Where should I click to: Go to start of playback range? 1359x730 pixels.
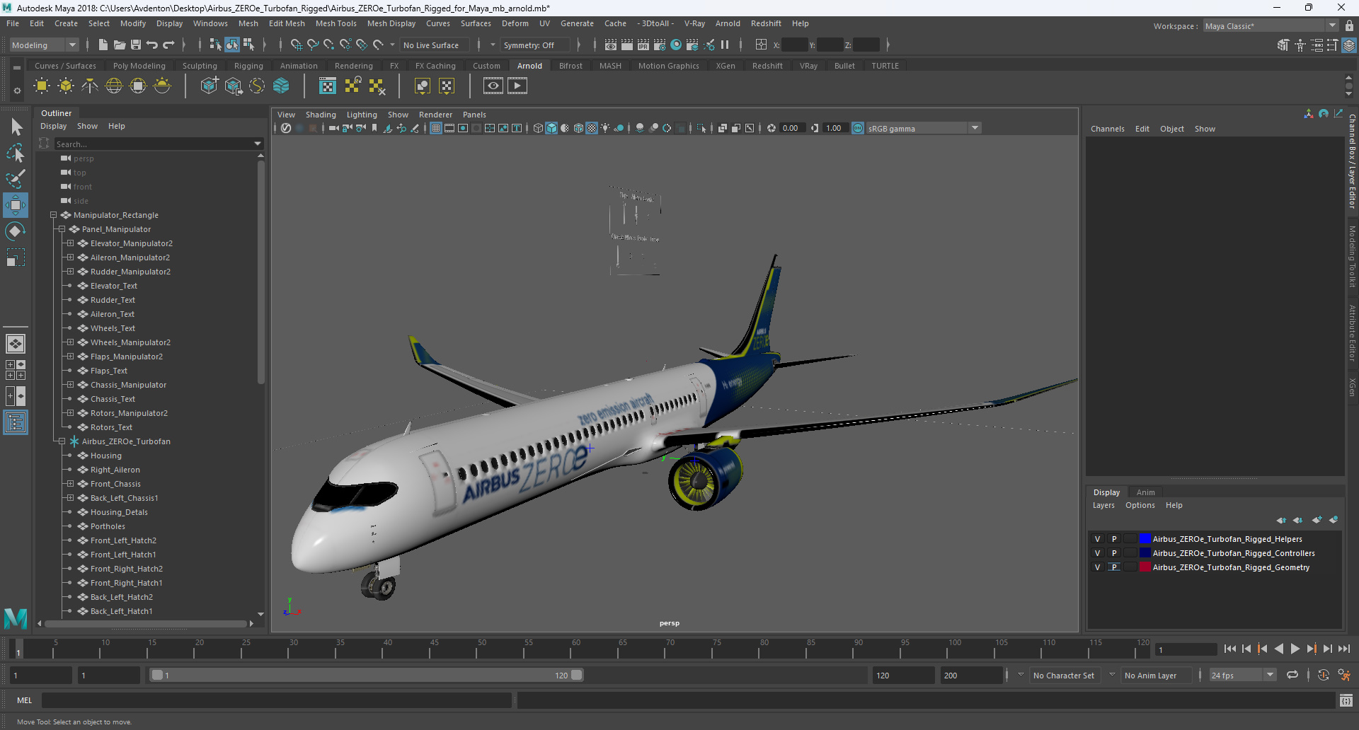click(x=1230, y=649)
